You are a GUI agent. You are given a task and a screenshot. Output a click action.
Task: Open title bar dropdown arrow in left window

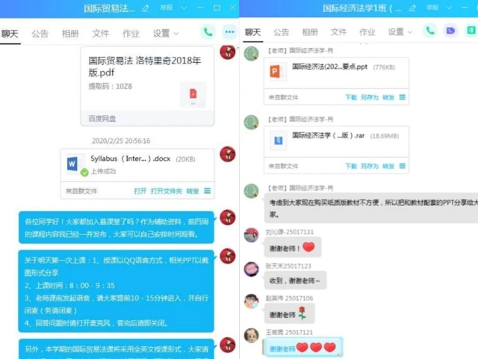click(x=184, y=8)
